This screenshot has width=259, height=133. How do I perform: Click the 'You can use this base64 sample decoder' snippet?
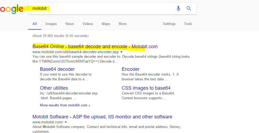point(111,59)
